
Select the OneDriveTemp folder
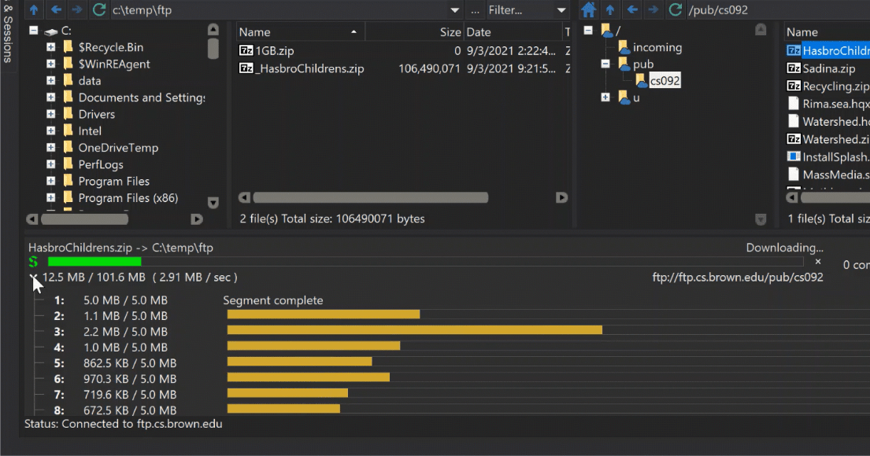click(x=118, y=148)
